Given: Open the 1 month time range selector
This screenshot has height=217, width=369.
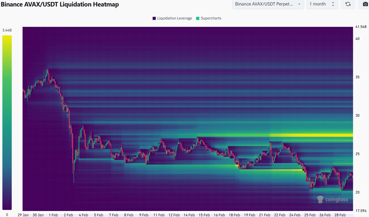Looking at the screenshot, I should point(322,4).
